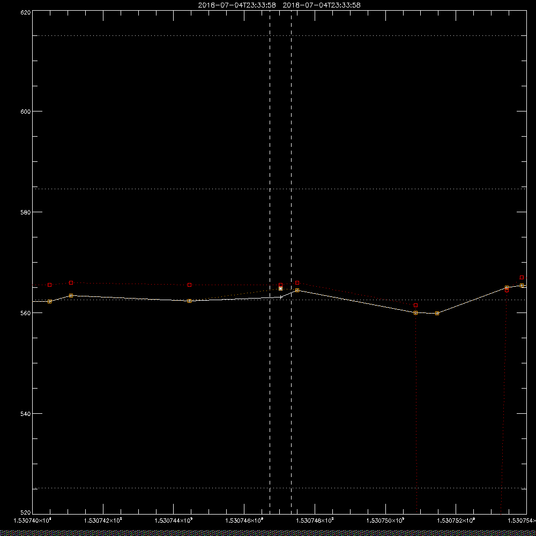
Task: Click the rightmost red square data marker
Action: (522, 277)
